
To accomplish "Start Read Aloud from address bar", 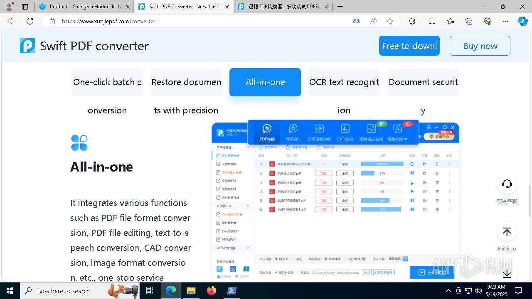I will point(373,21).
